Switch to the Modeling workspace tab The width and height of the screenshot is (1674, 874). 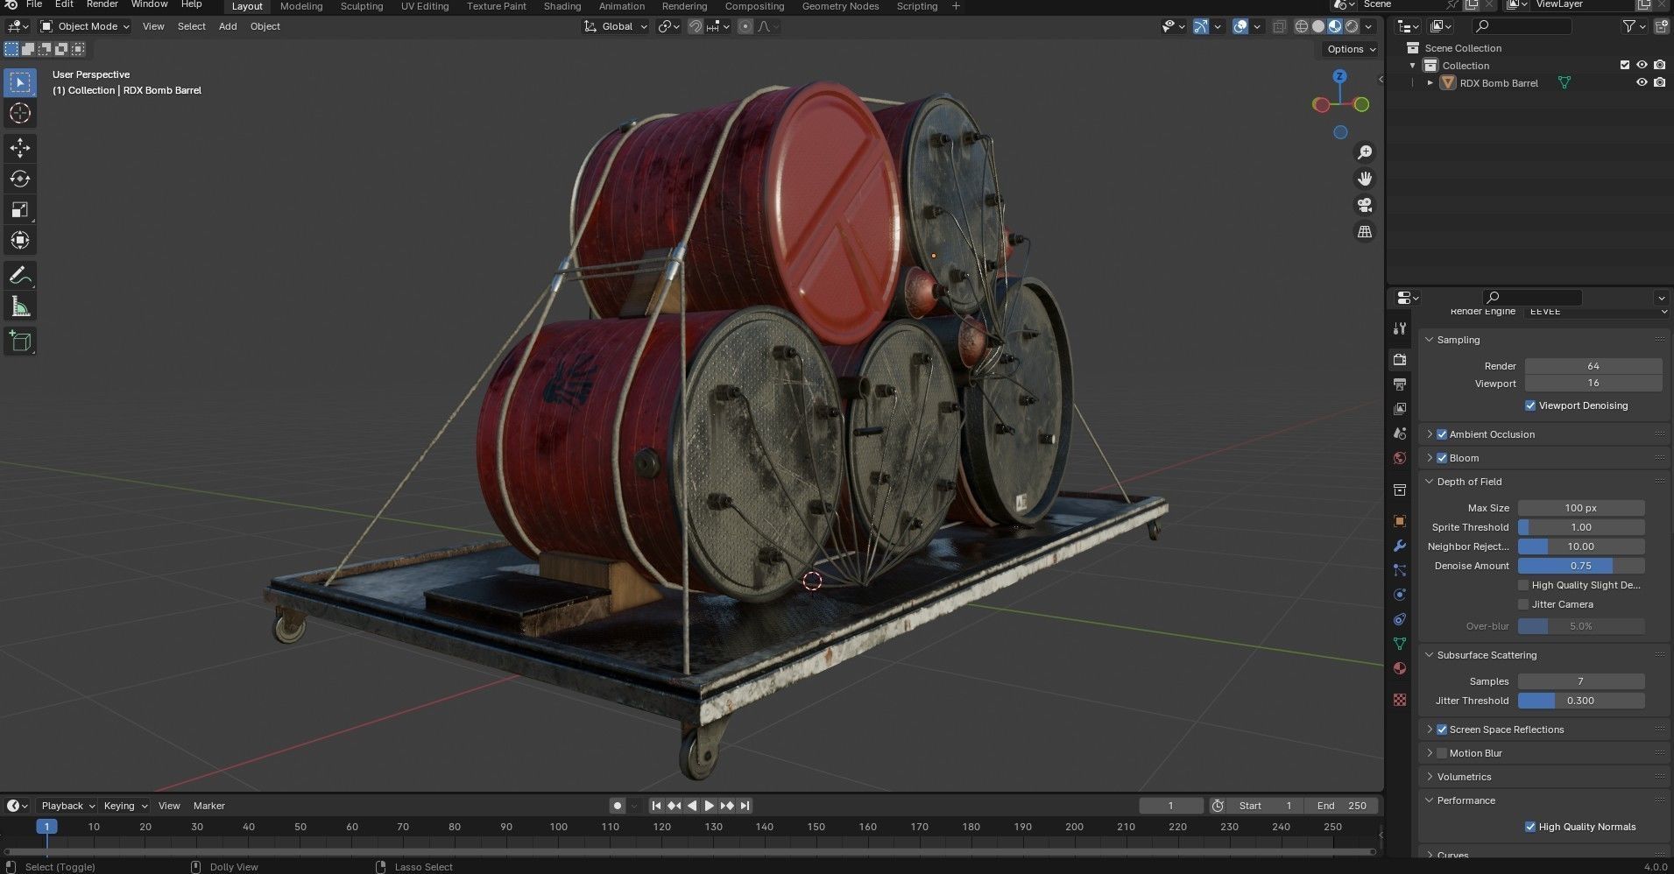[x=301, y=6]
